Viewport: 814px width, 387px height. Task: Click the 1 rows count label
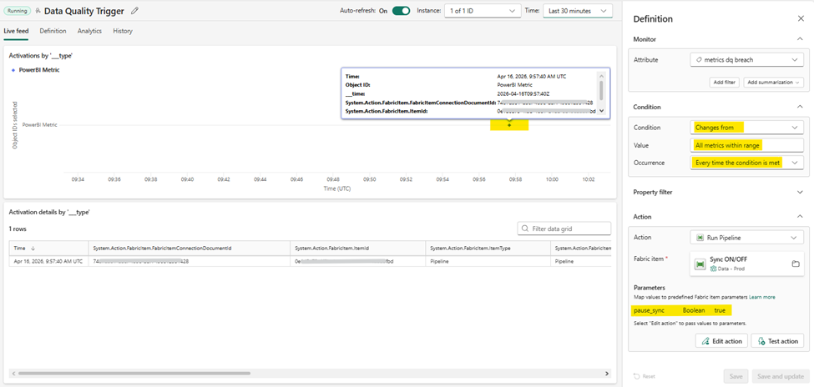pyautogui.click(x=18, y=229)
